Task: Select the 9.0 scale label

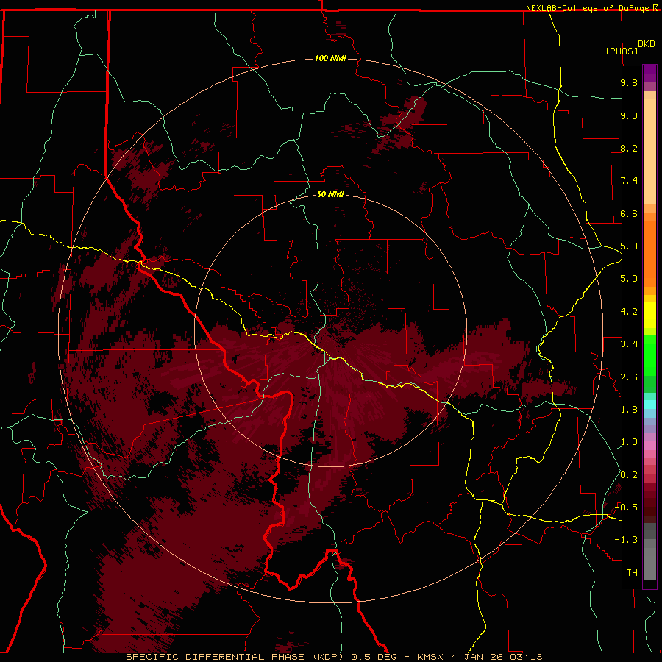Action: (x=629, y=115)
